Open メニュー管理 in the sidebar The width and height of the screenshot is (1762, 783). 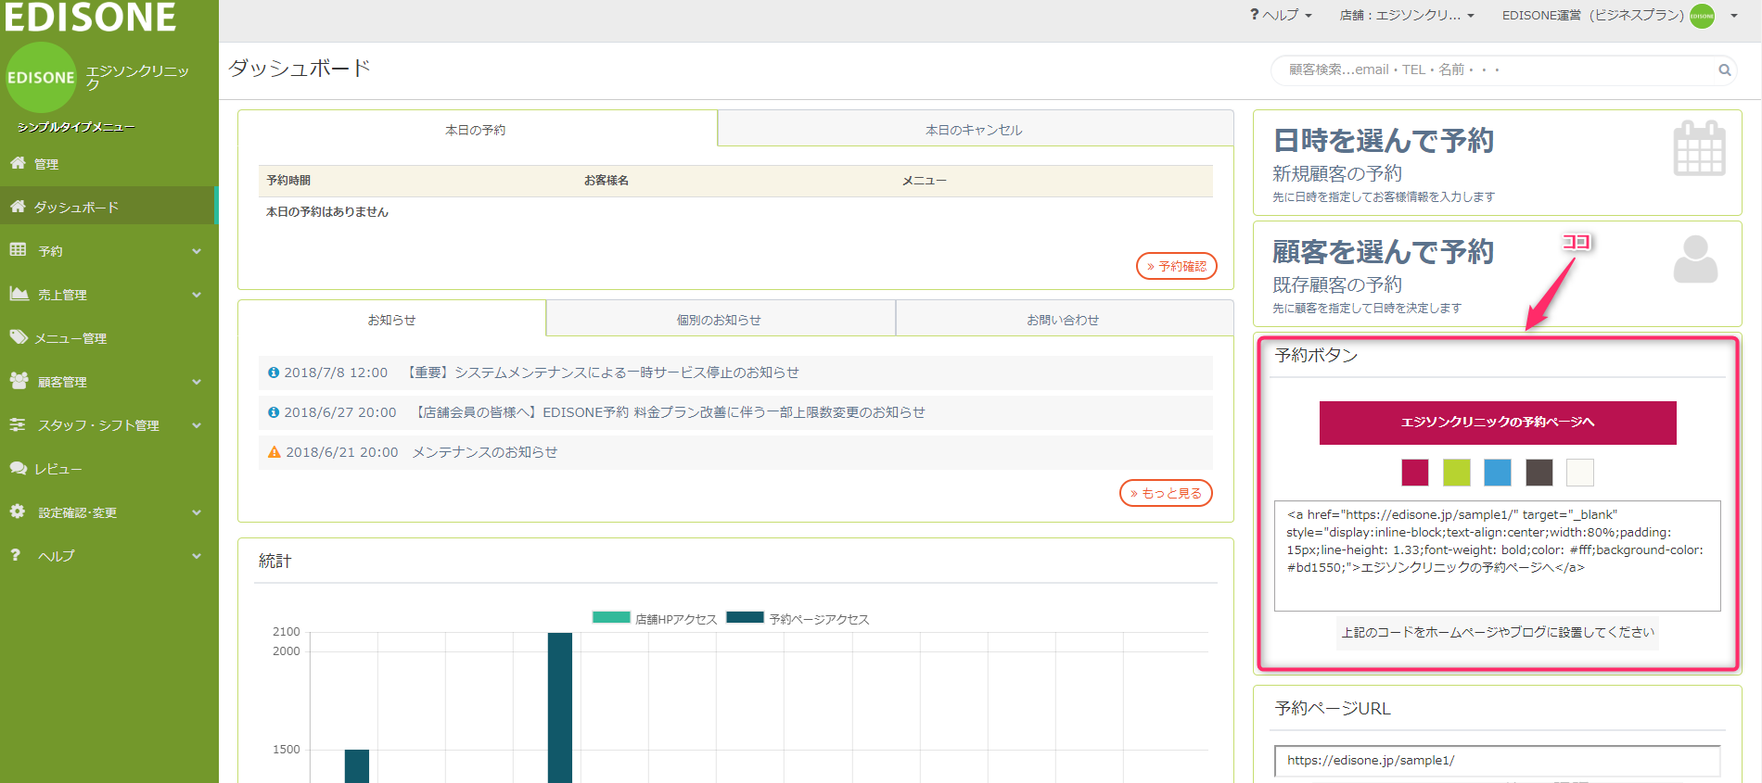[108, 338]
